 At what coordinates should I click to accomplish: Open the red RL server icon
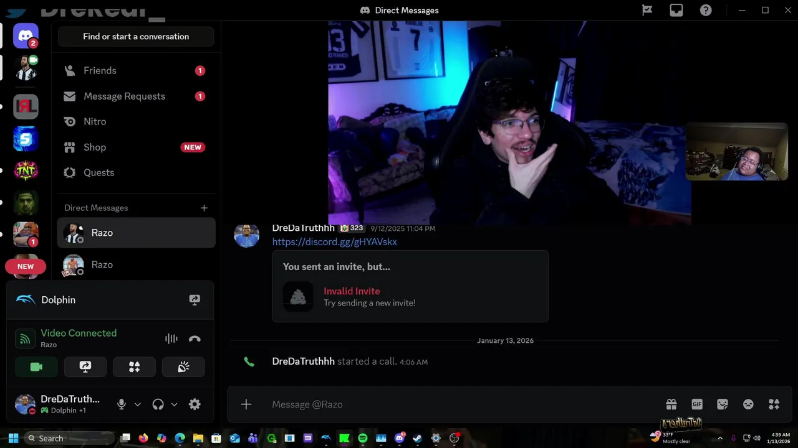(x=26, y=107)
